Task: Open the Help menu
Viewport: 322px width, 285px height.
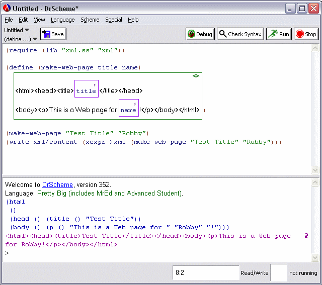Action: [x=133, y=20]
